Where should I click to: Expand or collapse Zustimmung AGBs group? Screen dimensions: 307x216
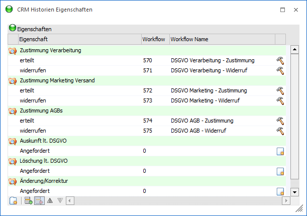tap(13, 111)
